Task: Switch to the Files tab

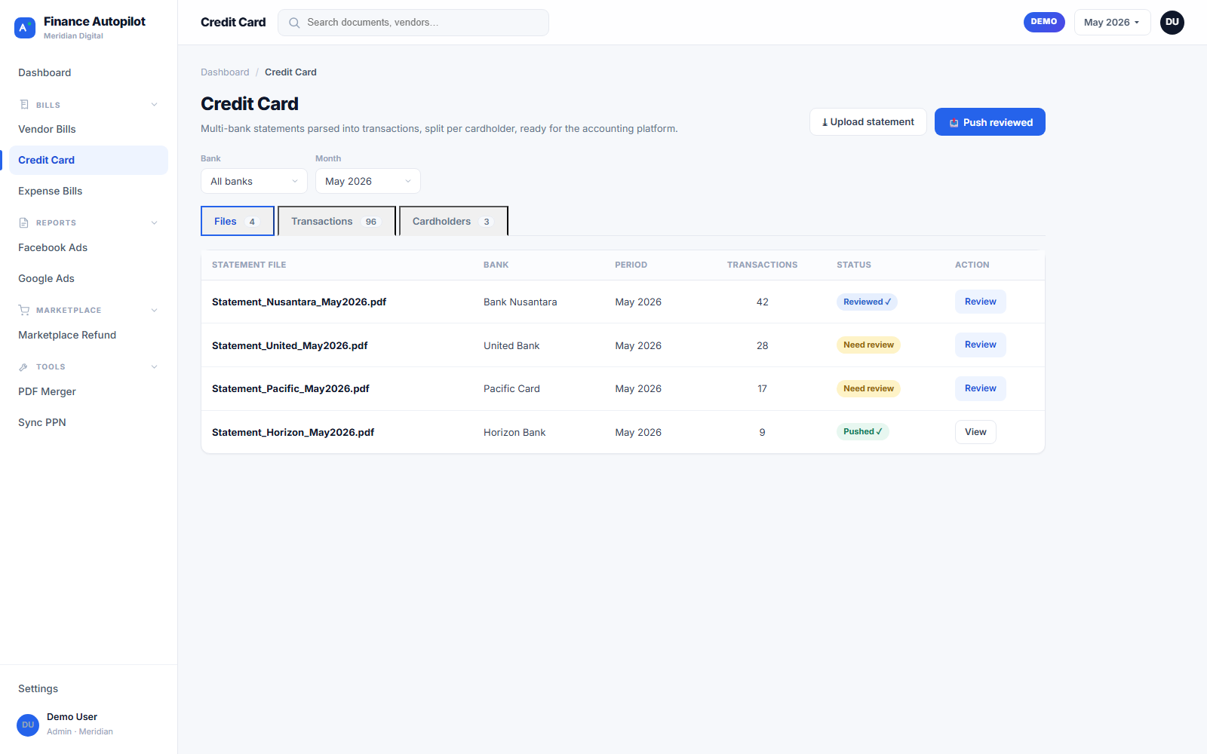Action: click(x=238, y=221)
